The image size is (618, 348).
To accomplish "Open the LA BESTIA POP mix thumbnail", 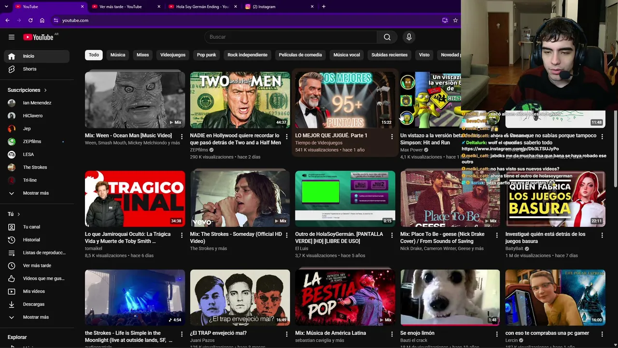I will (x=345, y=297).
